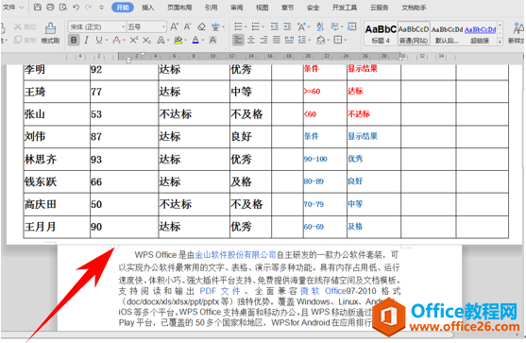
Task: Open the font color dropdown arrow
Action: (x=203, y=41)
